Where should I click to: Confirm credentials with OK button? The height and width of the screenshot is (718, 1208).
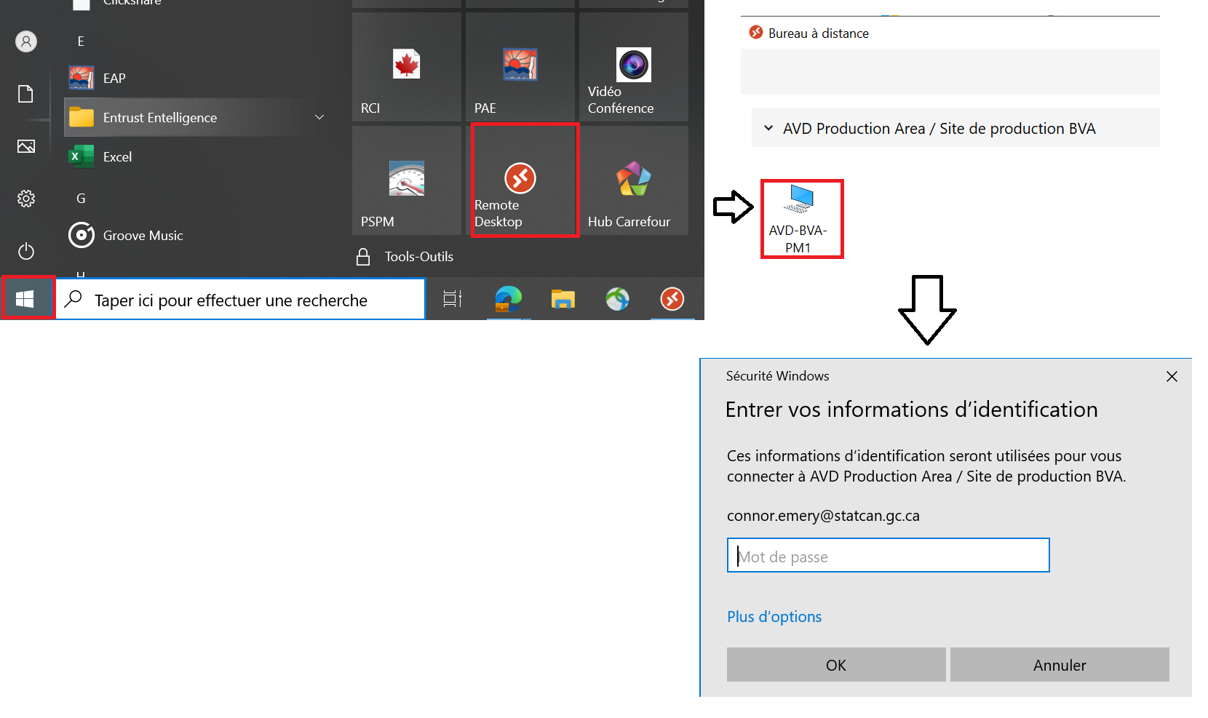point(836,665)
